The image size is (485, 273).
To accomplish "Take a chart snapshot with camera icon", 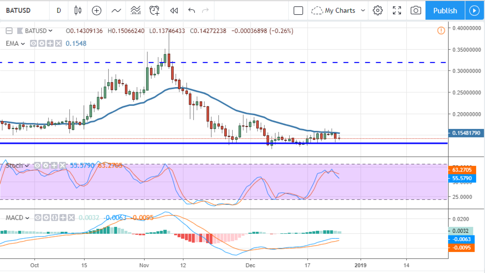I will click(x=416, y=11).
